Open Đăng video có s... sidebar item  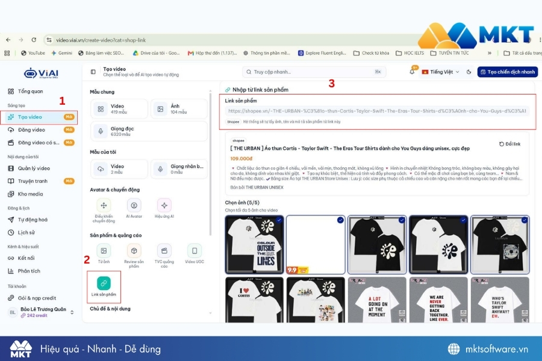pyautogui.click(x=41, y=143)
